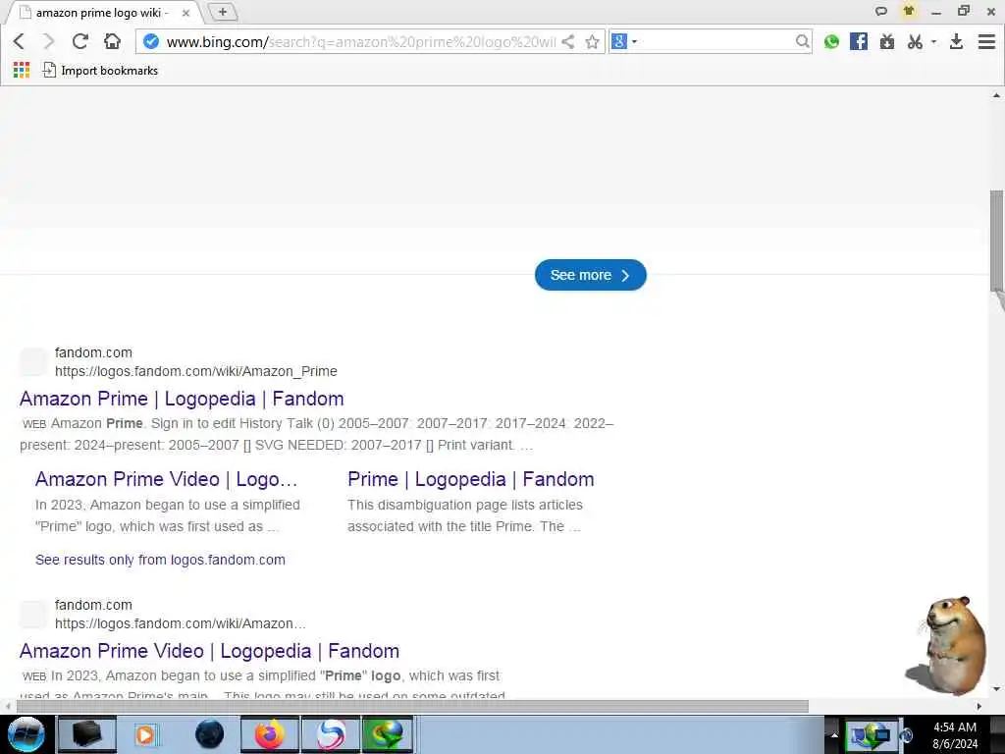Click the scroll right arrow
Viewport: 1005px width, 754px height.
click(x=979, y=706)
